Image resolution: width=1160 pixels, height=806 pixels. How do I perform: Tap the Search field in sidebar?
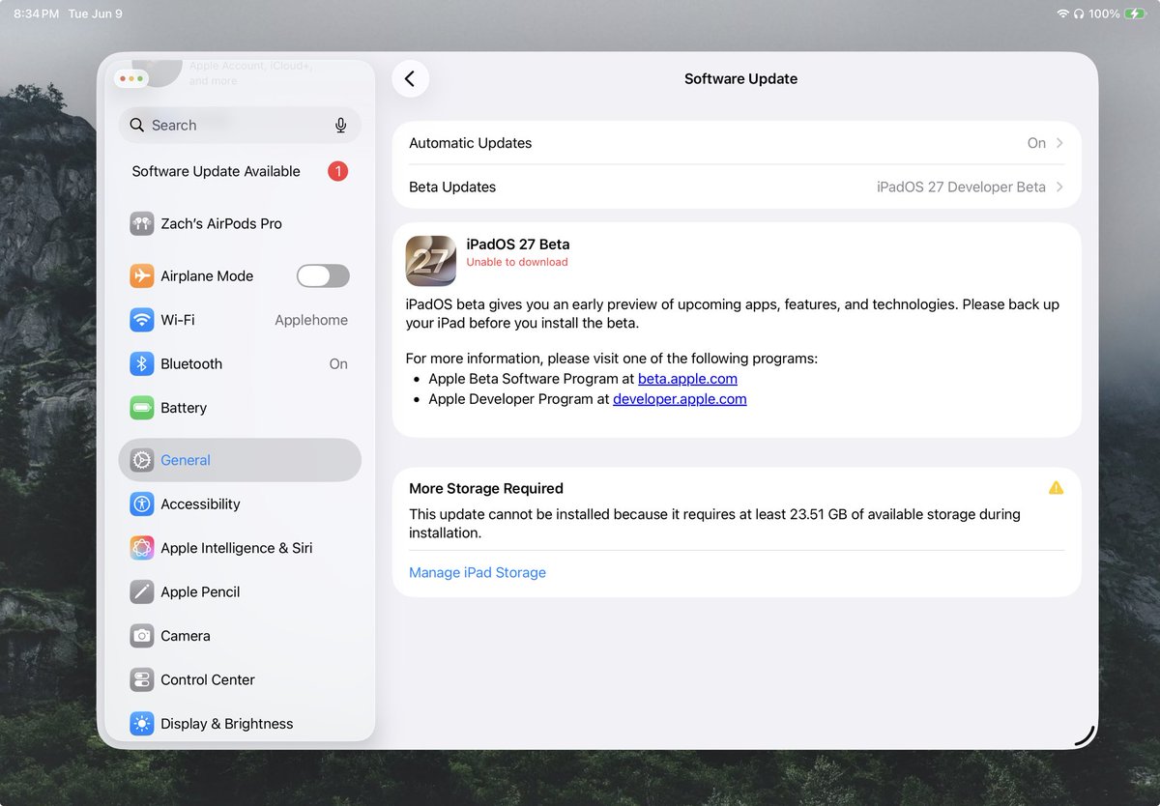tap(240, 126)
